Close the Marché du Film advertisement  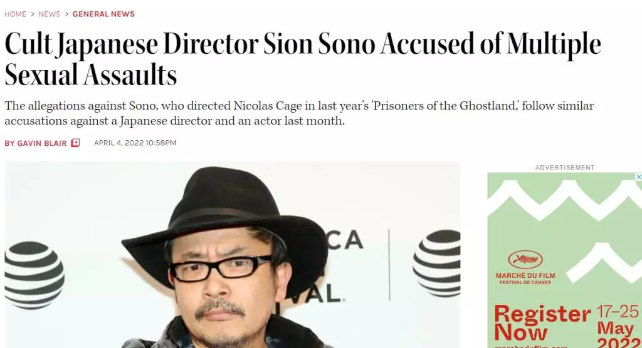click(638, 177)
